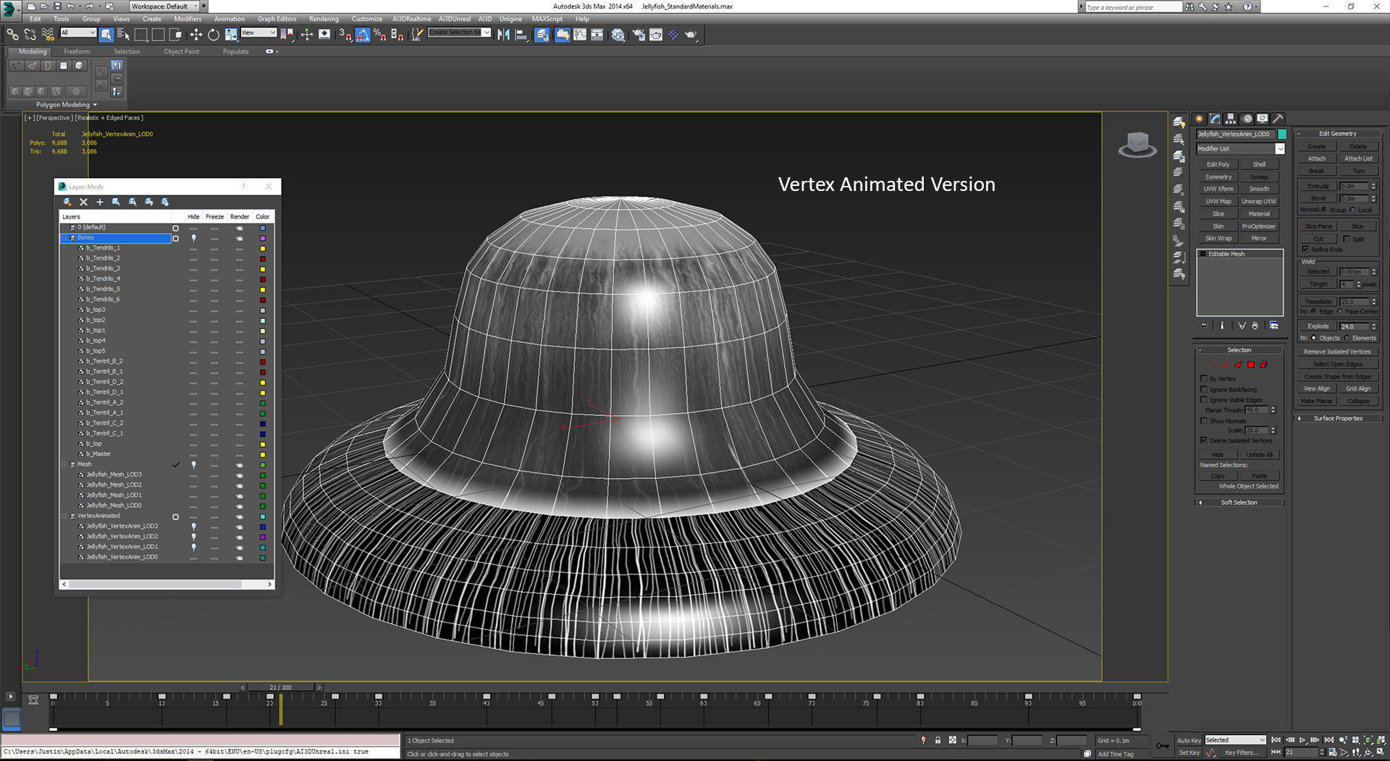The width and height of the screenshot is (1390, 761).
Task: Click the Set Key key icon
Action: pos(1162,746)
